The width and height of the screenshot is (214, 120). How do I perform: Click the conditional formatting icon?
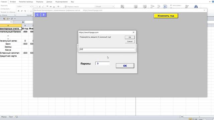tap(123, 6)
